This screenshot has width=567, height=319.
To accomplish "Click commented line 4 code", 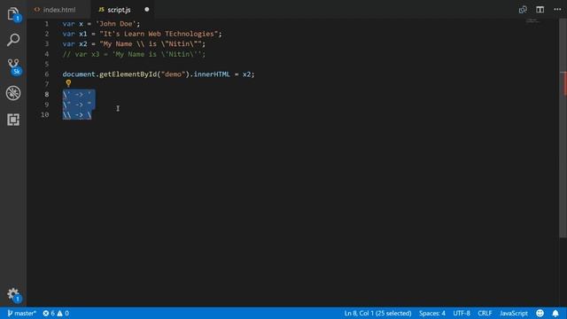I will click(x=134, y=54).
